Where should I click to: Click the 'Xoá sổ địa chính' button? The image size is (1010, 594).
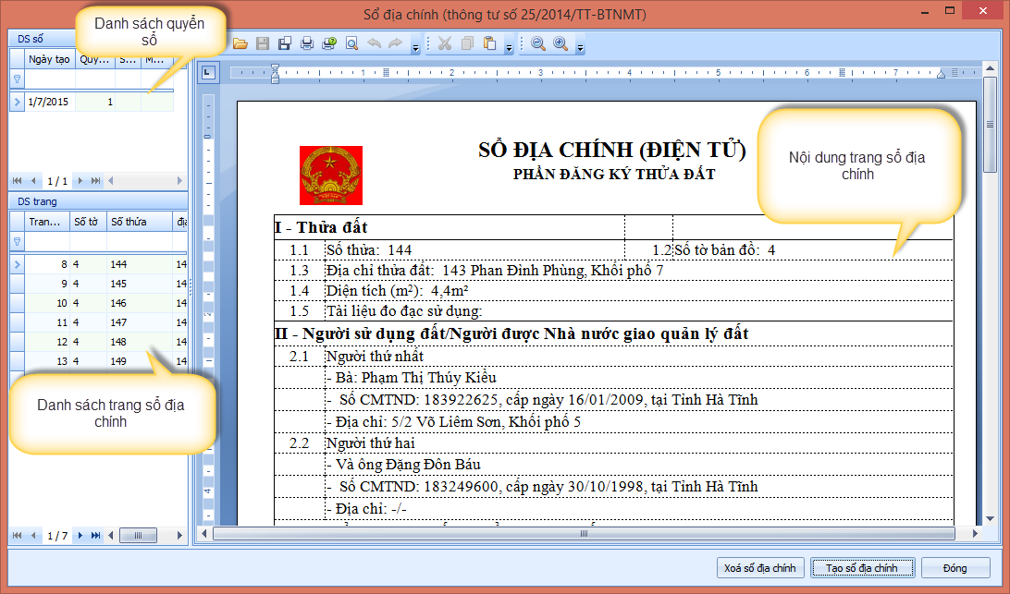click(x=759, y=567)
